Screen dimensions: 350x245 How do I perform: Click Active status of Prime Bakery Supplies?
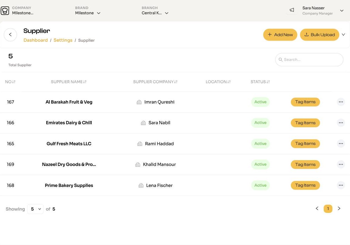(x=260, y=185)
